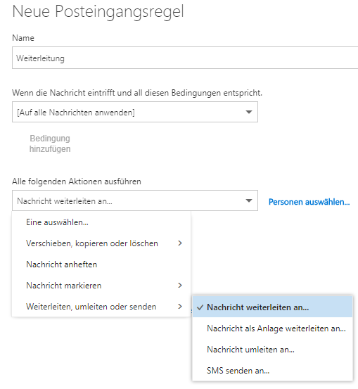Viewport: 358px width, 389px height.
Task: Click the arrow of the actions combo box
Action: [x=249, y=200]
